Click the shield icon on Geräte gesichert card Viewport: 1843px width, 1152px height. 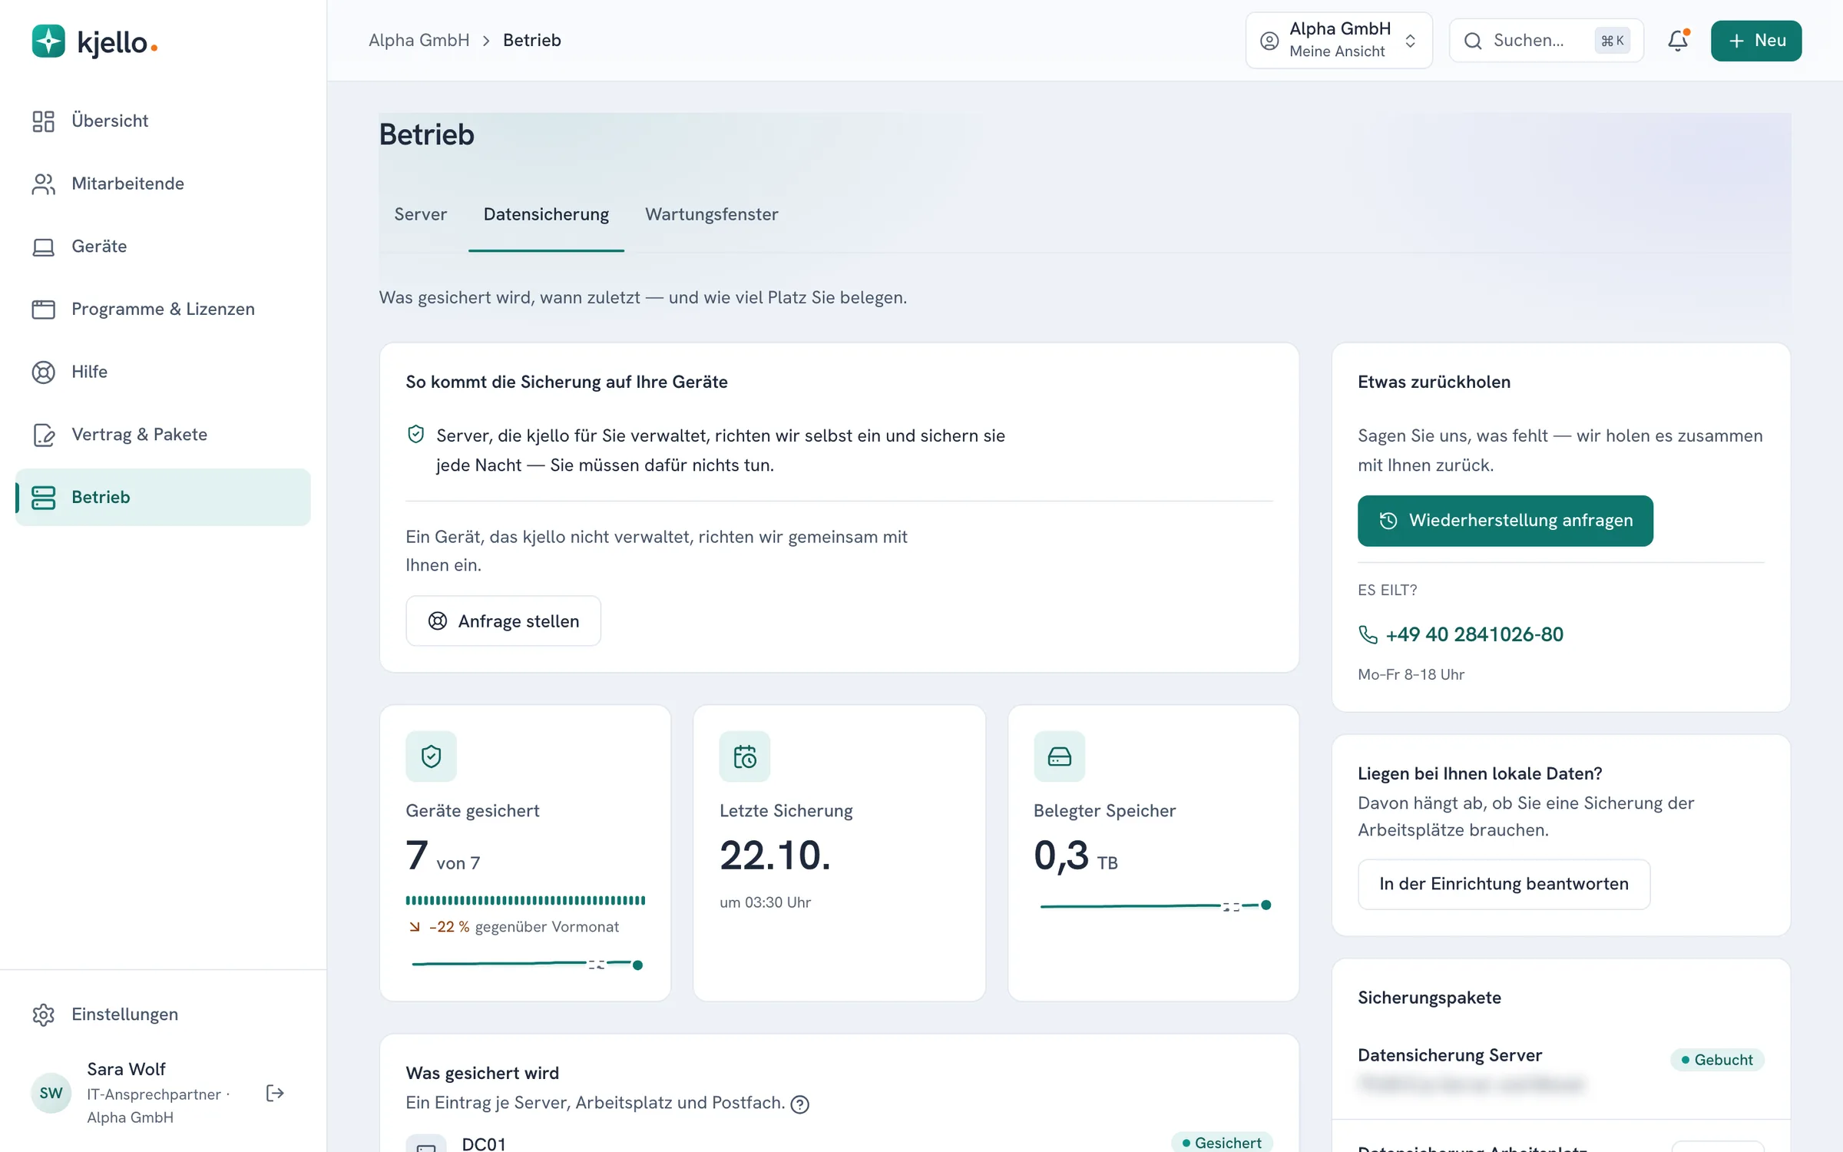[431, 756]
